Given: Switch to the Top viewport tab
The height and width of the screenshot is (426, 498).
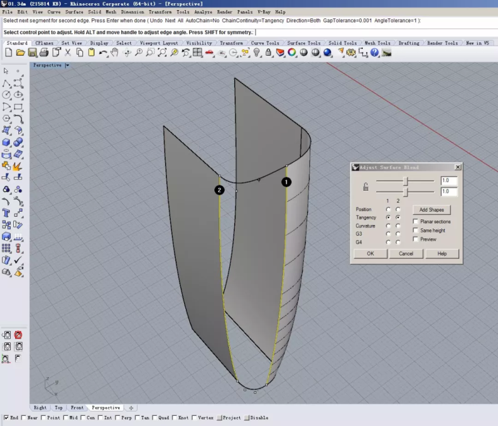Looking at the screenshot, I should point(58,408).
